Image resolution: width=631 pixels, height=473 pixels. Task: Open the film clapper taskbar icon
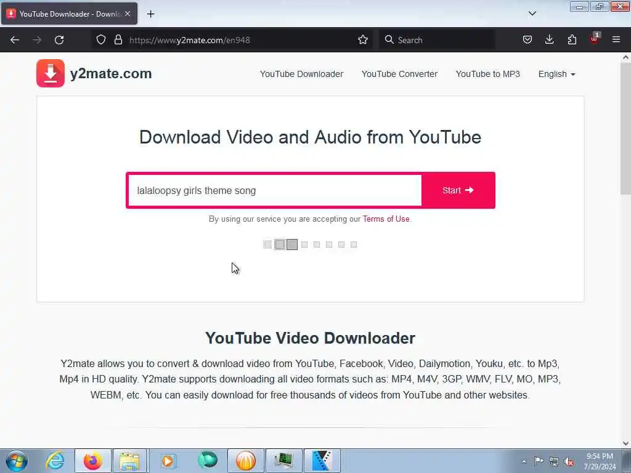[322, 461]
